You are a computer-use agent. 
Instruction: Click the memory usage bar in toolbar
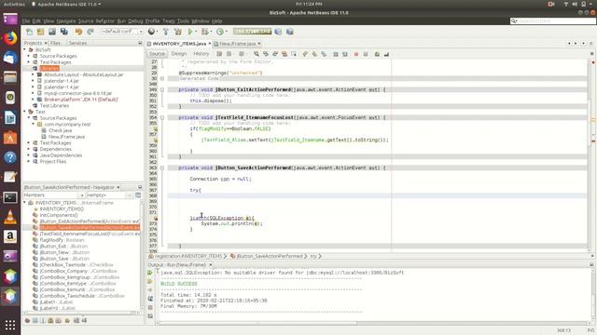coord(252,32)
